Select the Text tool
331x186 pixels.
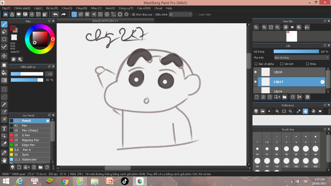(x=4, y=129)
